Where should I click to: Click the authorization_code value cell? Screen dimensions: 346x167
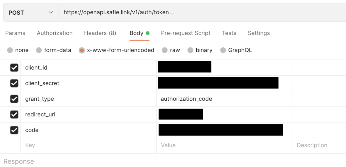pos(224,99)
